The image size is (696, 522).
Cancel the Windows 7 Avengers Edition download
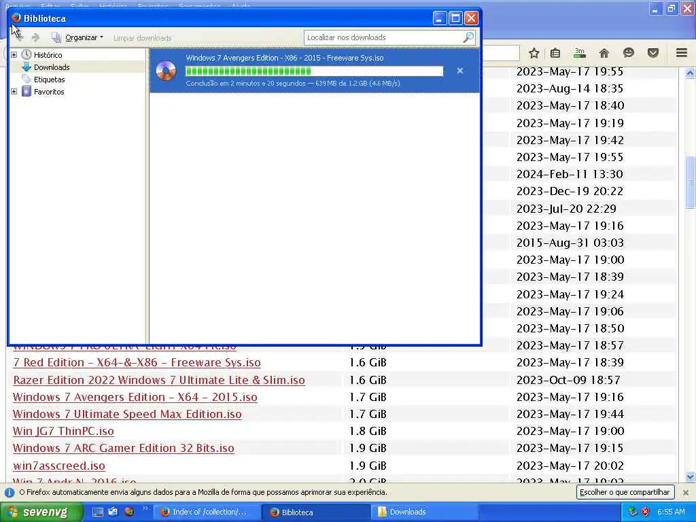tap(460, 71)
